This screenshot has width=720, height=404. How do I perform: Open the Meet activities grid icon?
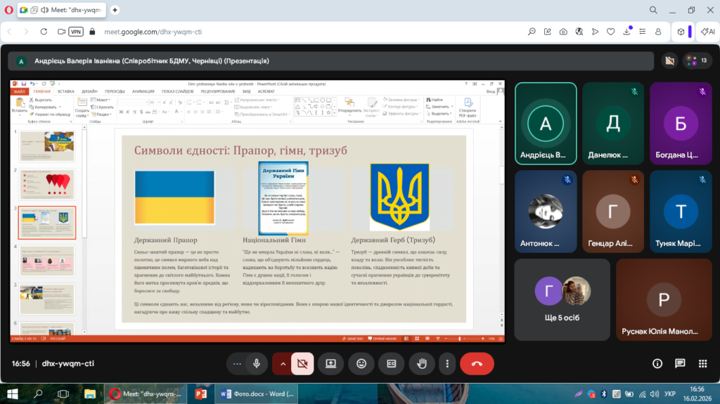click(702, 363)
